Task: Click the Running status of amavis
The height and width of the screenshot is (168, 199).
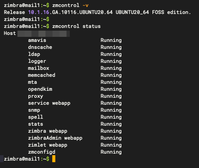Action: [111, 40]
